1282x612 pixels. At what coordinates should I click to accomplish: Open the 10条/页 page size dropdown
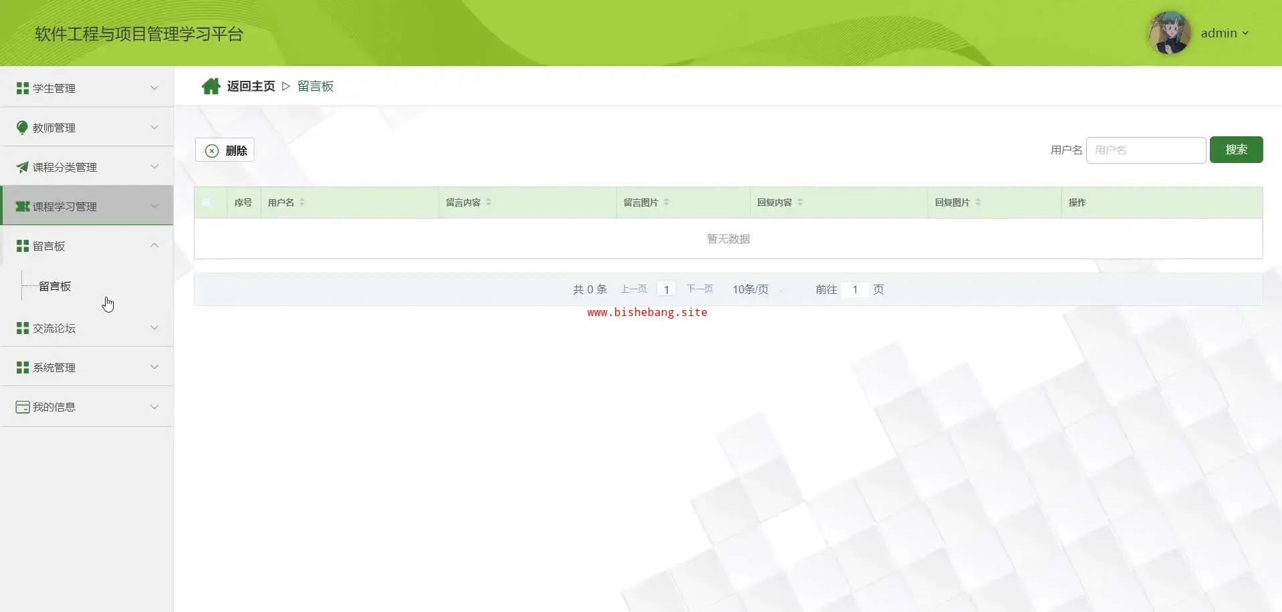click(758, 289)
